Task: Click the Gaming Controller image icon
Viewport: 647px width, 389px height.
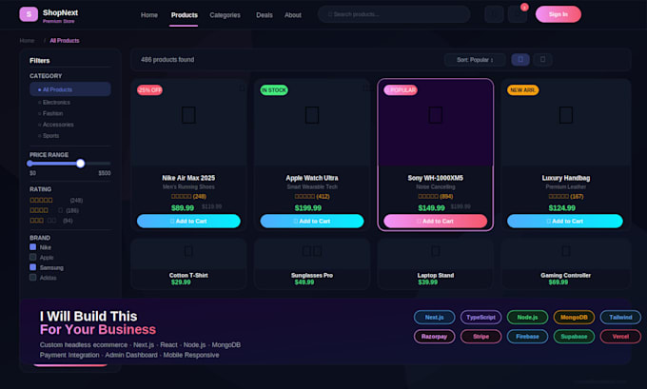Action: click(x=566, y=251)
